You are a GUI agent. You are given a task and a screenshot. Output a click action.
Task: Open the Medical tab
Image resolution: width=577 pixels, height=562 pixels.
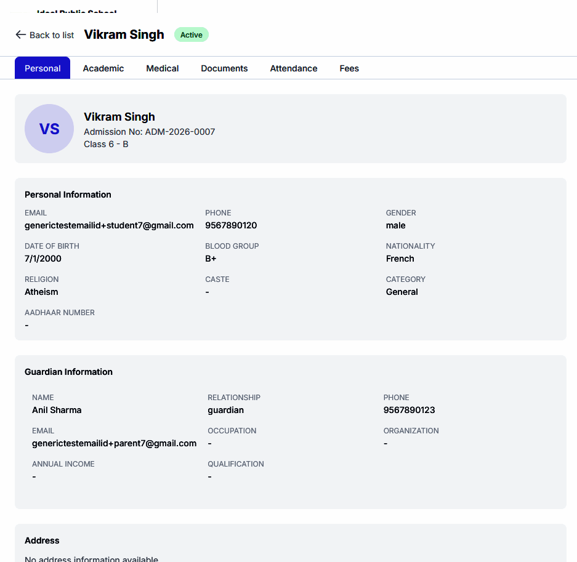click(163, 68)
